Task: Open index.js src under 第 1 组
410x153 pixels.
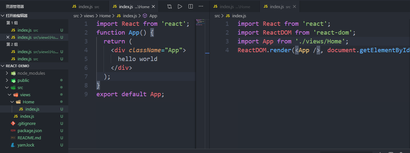Action: point(34,30)
